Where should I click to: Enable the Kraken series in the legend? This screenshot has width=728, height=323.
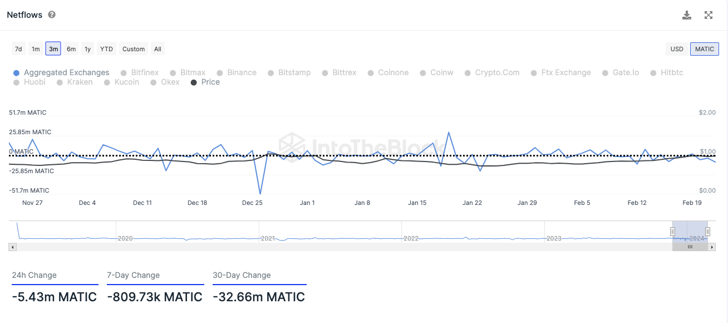[x=75, y=82]
